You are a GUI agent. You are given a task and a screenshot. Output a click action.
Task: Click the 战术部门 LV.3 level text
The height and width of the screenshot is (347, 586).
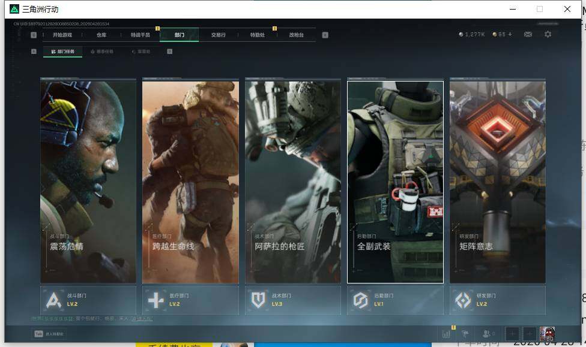point(277,304)
